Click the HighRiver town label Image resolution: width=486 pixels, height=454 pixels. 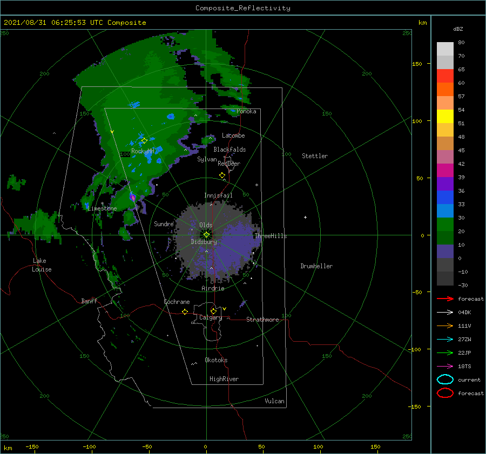click(x=224, y=379)
